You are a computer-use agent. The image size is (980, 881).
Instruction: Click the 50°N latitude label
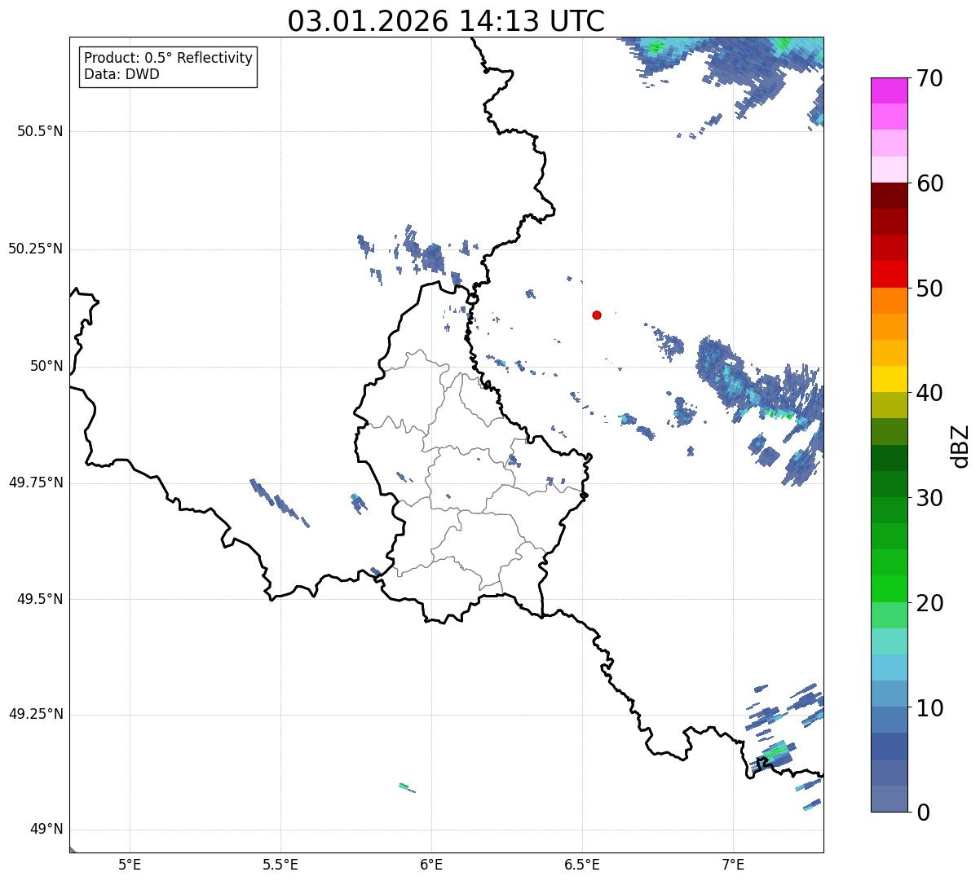[x=47, y=366]
